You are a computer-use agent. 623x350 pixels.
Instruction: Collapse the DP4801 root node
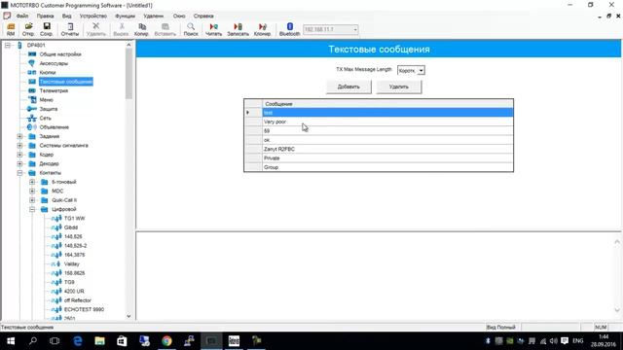pos(8,46)
